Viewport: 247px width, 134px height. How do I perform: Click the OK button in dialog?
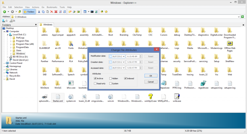(151, 76)
